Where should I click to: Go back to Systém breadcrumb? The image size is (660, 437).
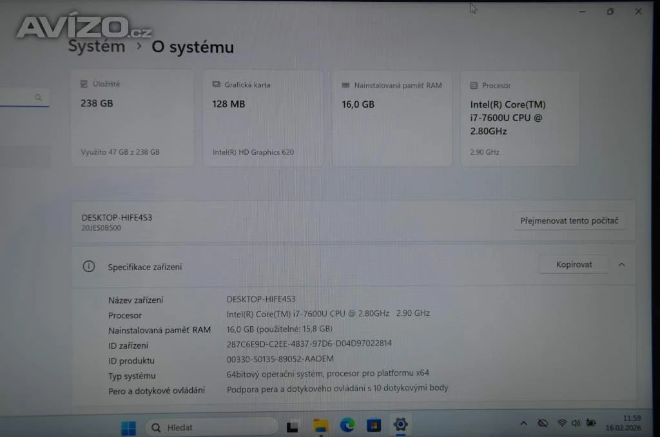[x=97, y=46]
